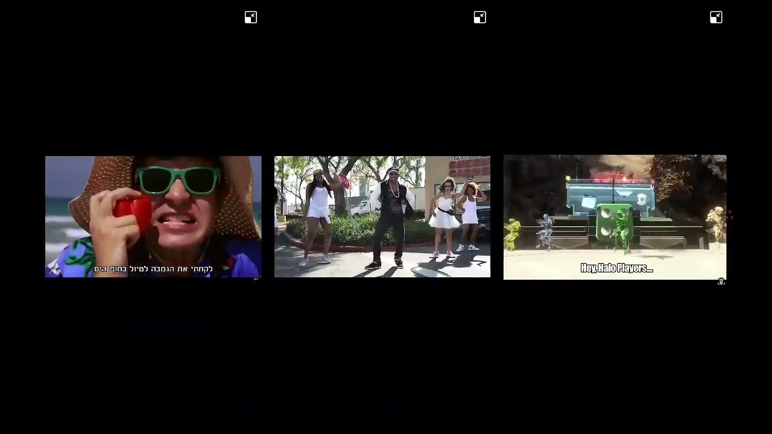This screenshot has height=434, width=772.
Task: Click the expand icon above the Halo video
Action: tap(716, 17)
